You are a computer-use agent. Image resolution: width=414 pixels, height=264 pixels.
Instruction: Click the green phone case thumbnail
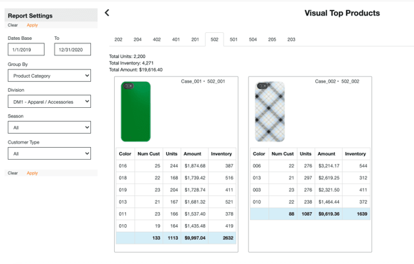[x=136, y=111]
